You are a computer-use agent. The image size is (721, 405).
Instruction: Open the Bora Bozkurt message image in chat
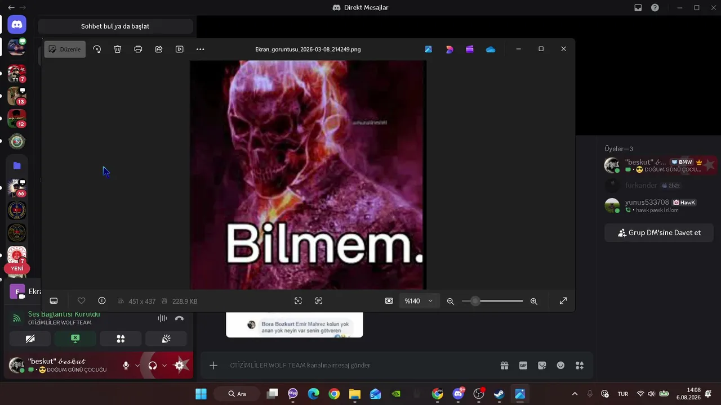pos(295,325)
